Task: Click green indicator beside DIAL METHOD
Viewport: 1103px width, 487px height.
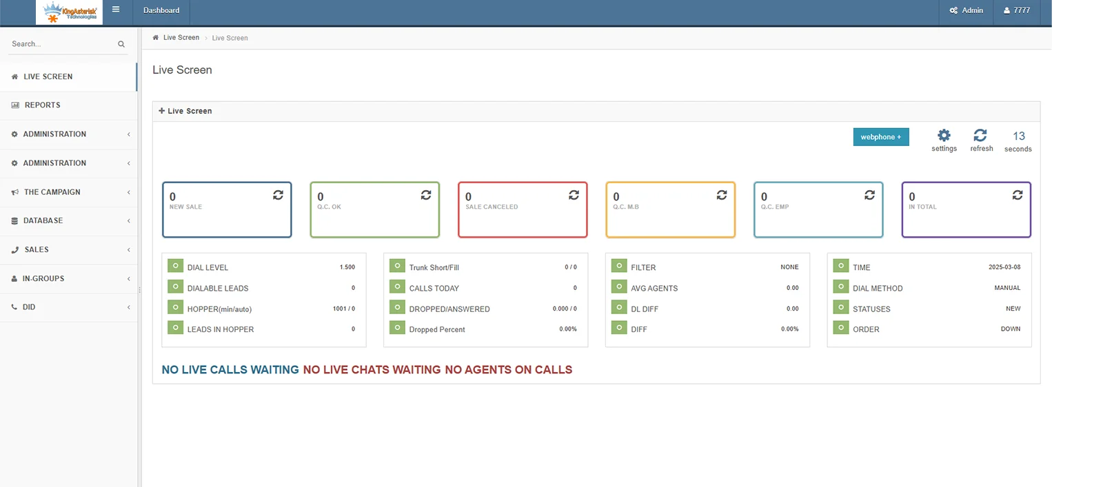Action: (840, 287)
